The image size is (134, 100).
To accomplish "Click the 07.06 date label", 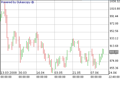I will click(95, 73).
